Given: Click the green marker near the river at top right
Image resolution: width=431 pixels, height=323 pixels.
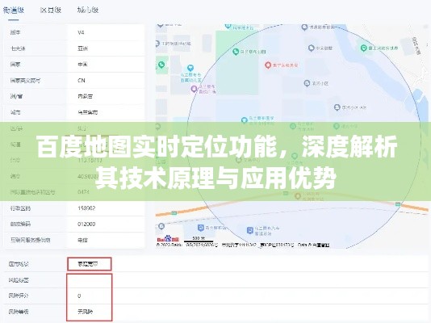Looking at the screenshot, I should tap(364, 48).
